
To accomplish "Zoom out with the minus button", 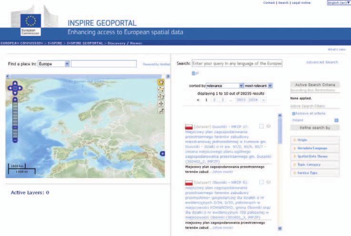I will pyautogui.click(x=15, y=140).
